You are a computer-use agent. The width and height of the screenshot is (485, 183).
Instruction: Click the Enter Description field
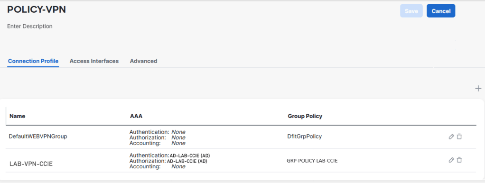(x=30, y=26)
